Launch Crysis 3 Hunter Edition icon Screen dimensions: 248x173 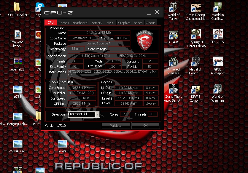tap(195, 35)
